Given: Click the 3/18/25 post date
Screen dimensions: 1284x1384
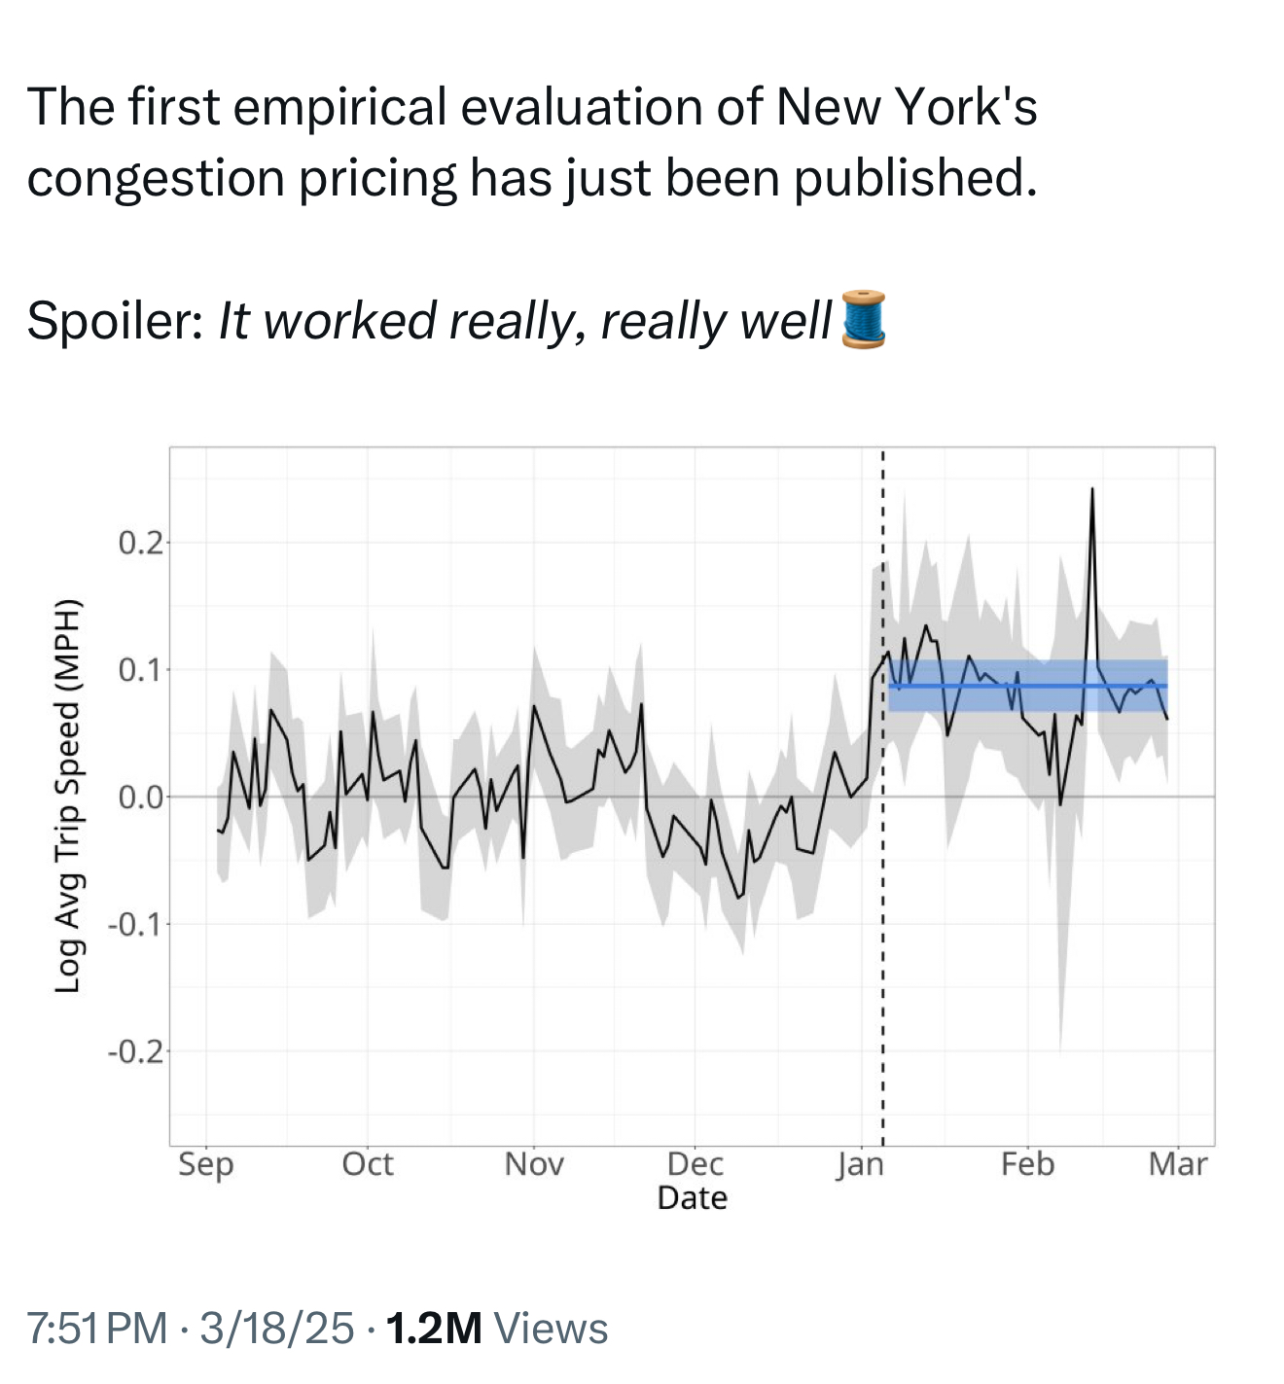Looking at the screenshot, I should (277, 1329).
